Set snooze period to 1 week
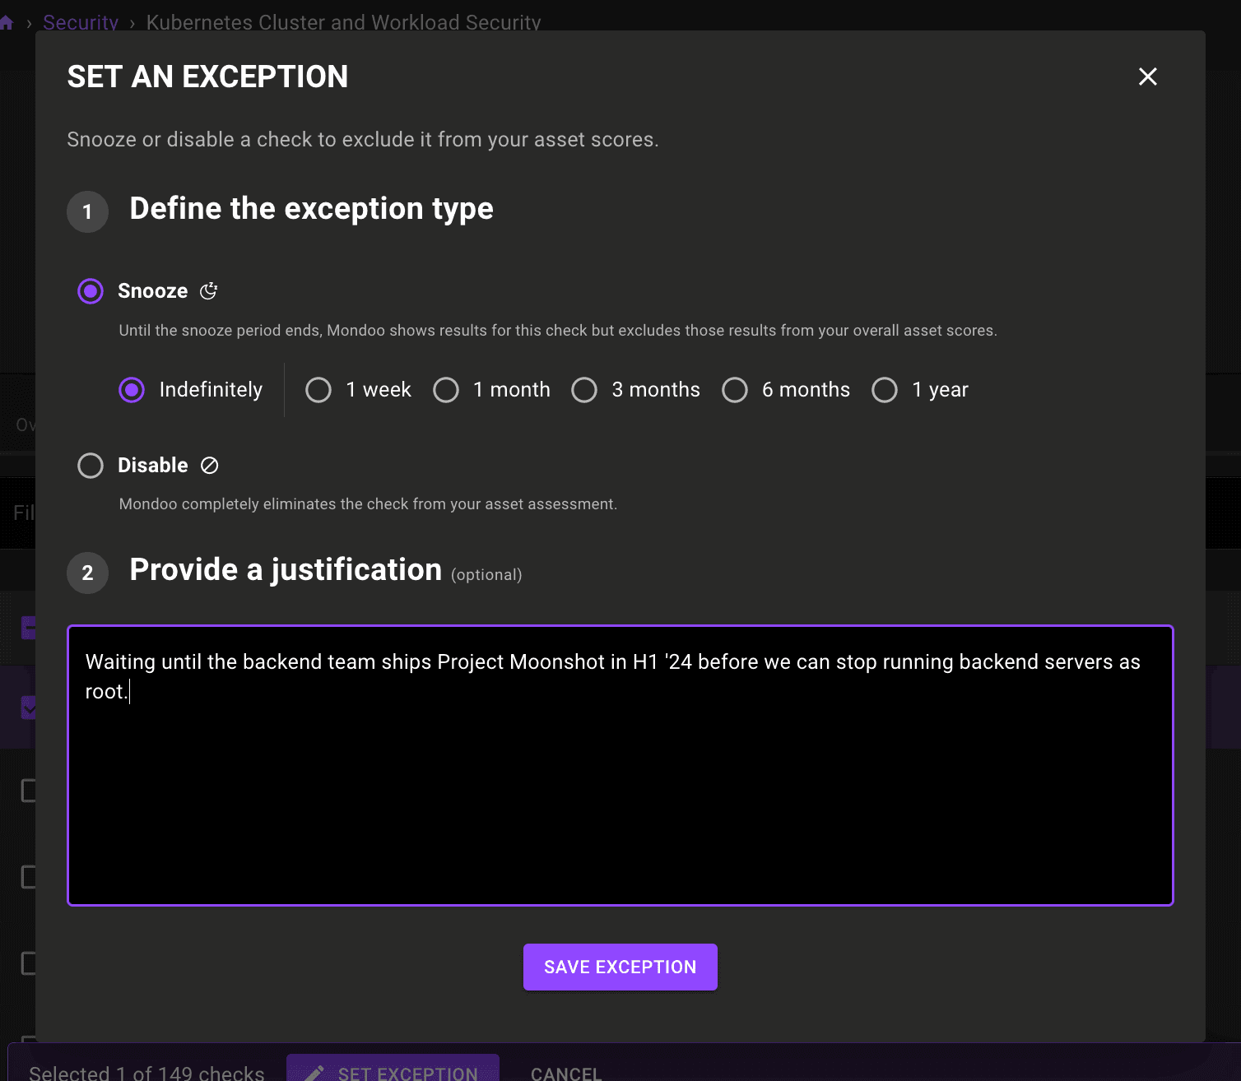Viewport: 1241px width, 1081px height. point(318,390)
